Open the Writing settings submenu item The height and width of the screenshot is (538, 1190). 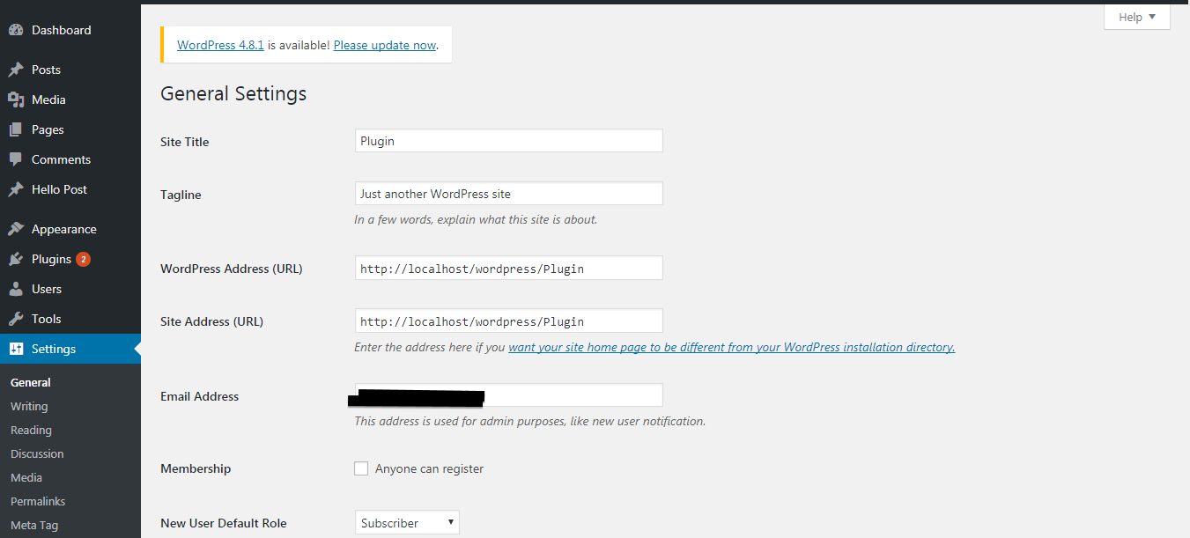pos(29,407)
